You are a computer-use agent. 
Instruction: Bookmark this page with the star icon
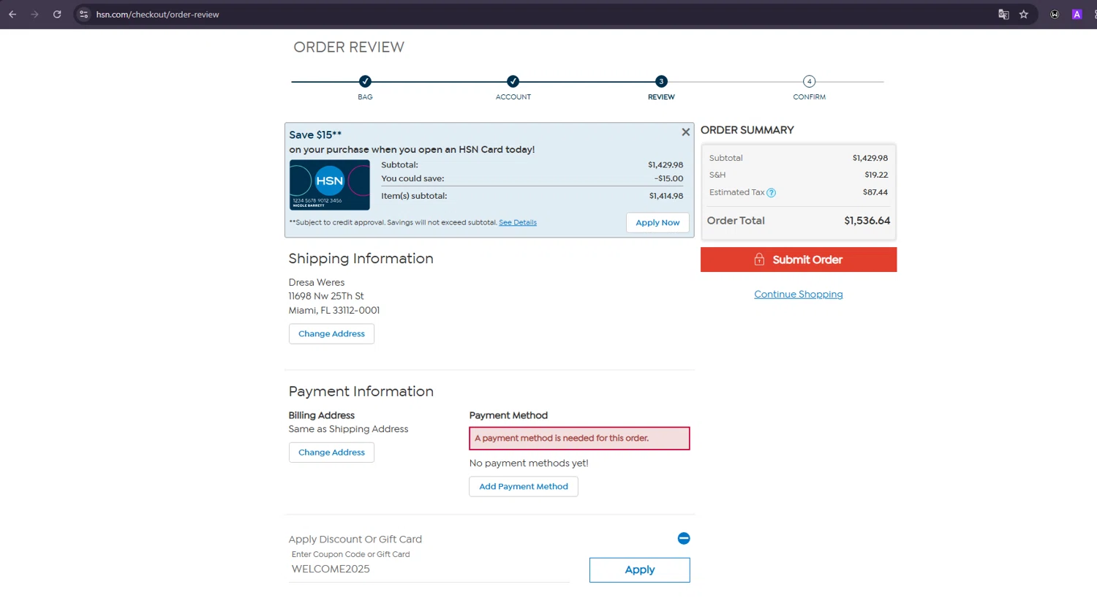click(x=1024, y=14)
